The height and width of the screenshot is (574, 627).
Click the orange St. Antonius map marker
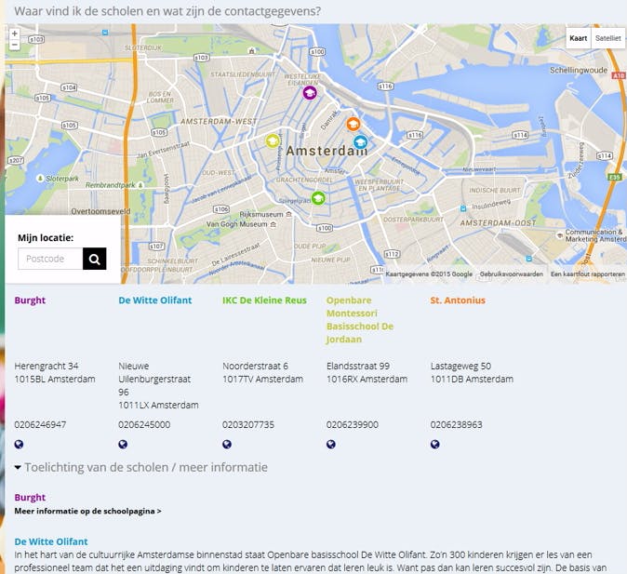pyautogui.click(x=354, y=124)
